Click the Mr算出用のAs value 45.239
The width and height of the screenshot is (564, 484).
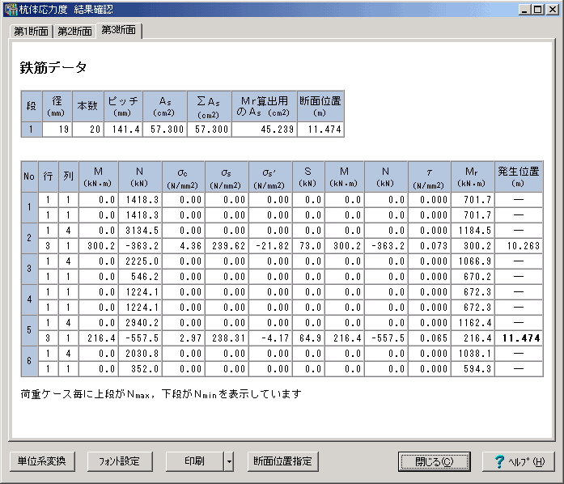pos(264,129)
